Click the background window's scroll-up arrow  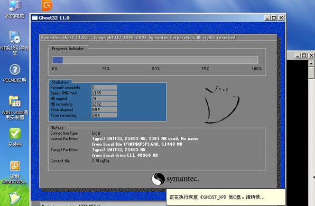(x=311, y=63)
